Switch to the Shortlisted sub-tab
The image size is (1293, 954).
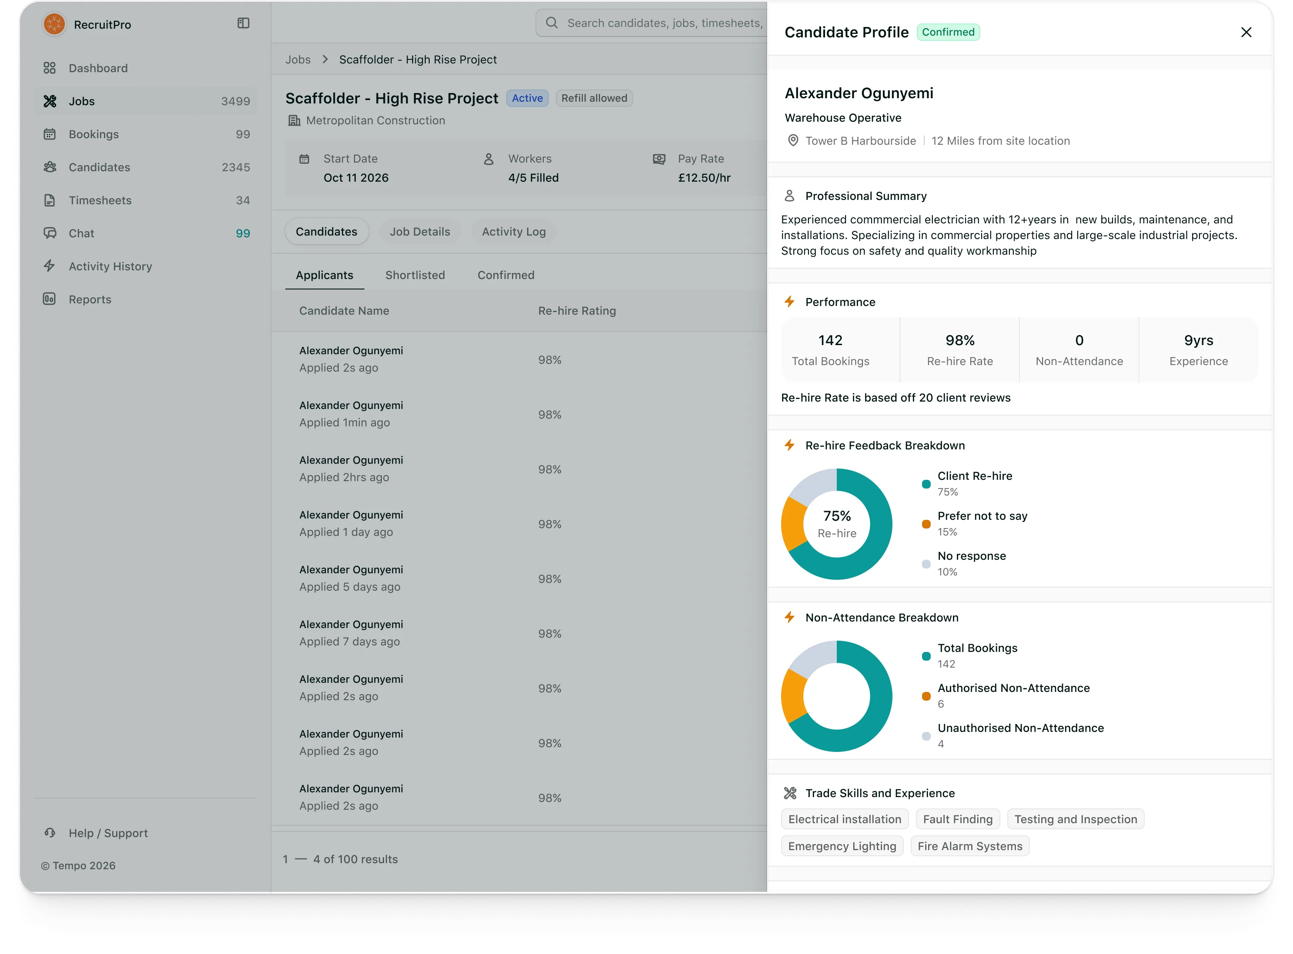415,275
